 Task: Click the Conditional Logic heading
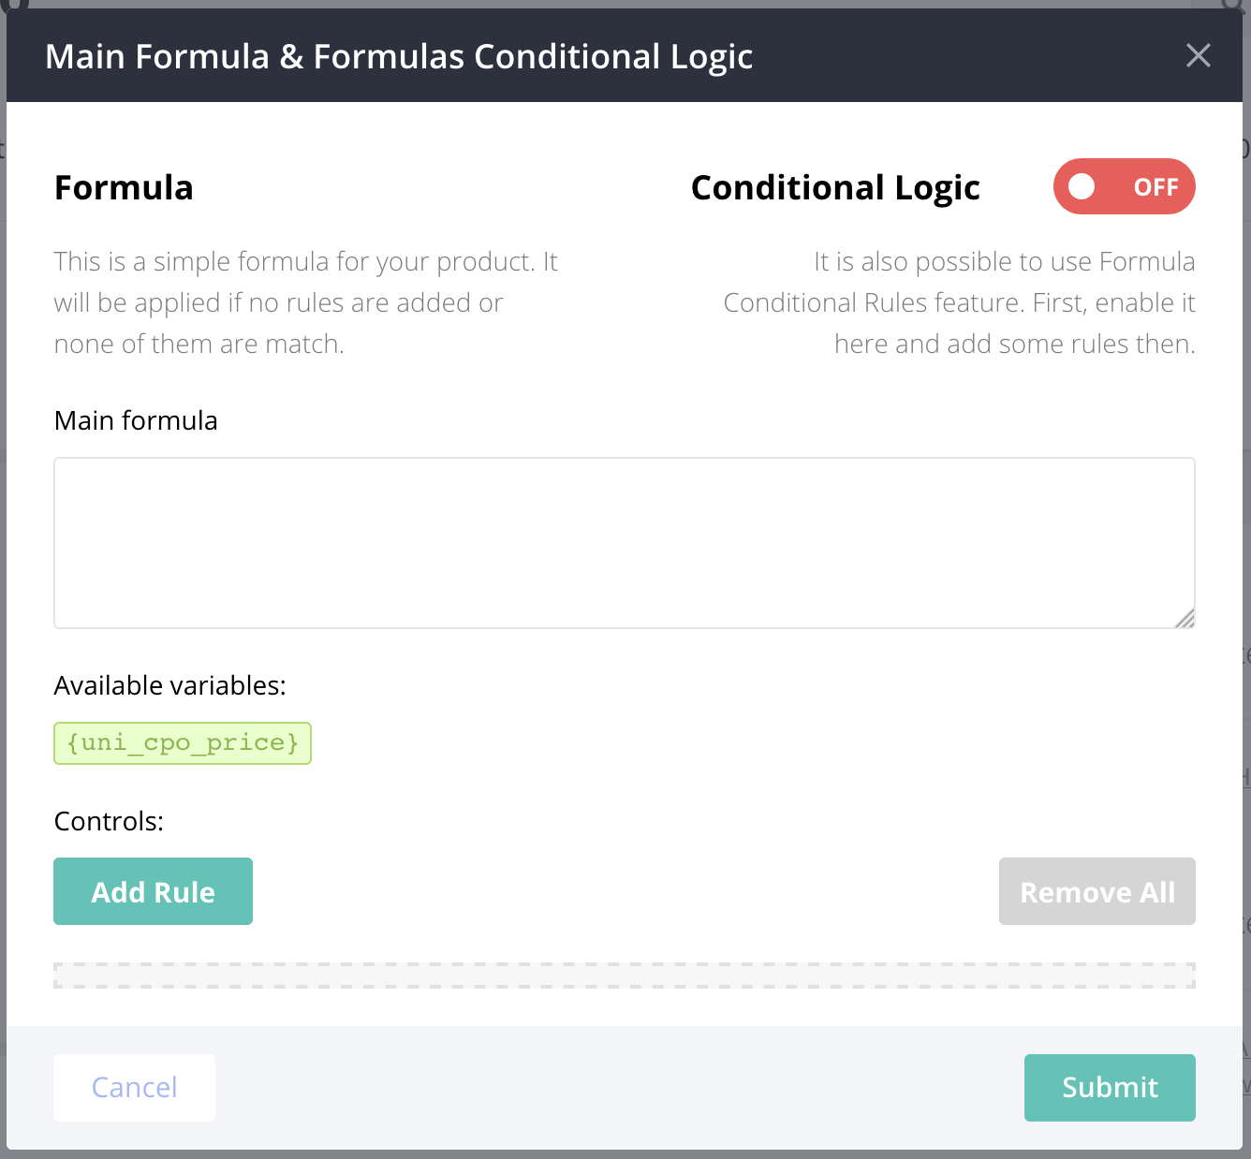pyautogui.click(x=835, y=187)
